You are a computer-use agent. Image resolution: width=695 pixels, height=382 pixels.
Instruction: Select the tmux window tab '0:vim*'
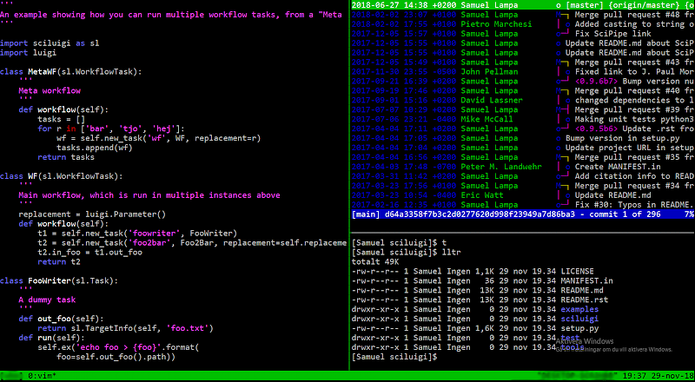[42, 376]
